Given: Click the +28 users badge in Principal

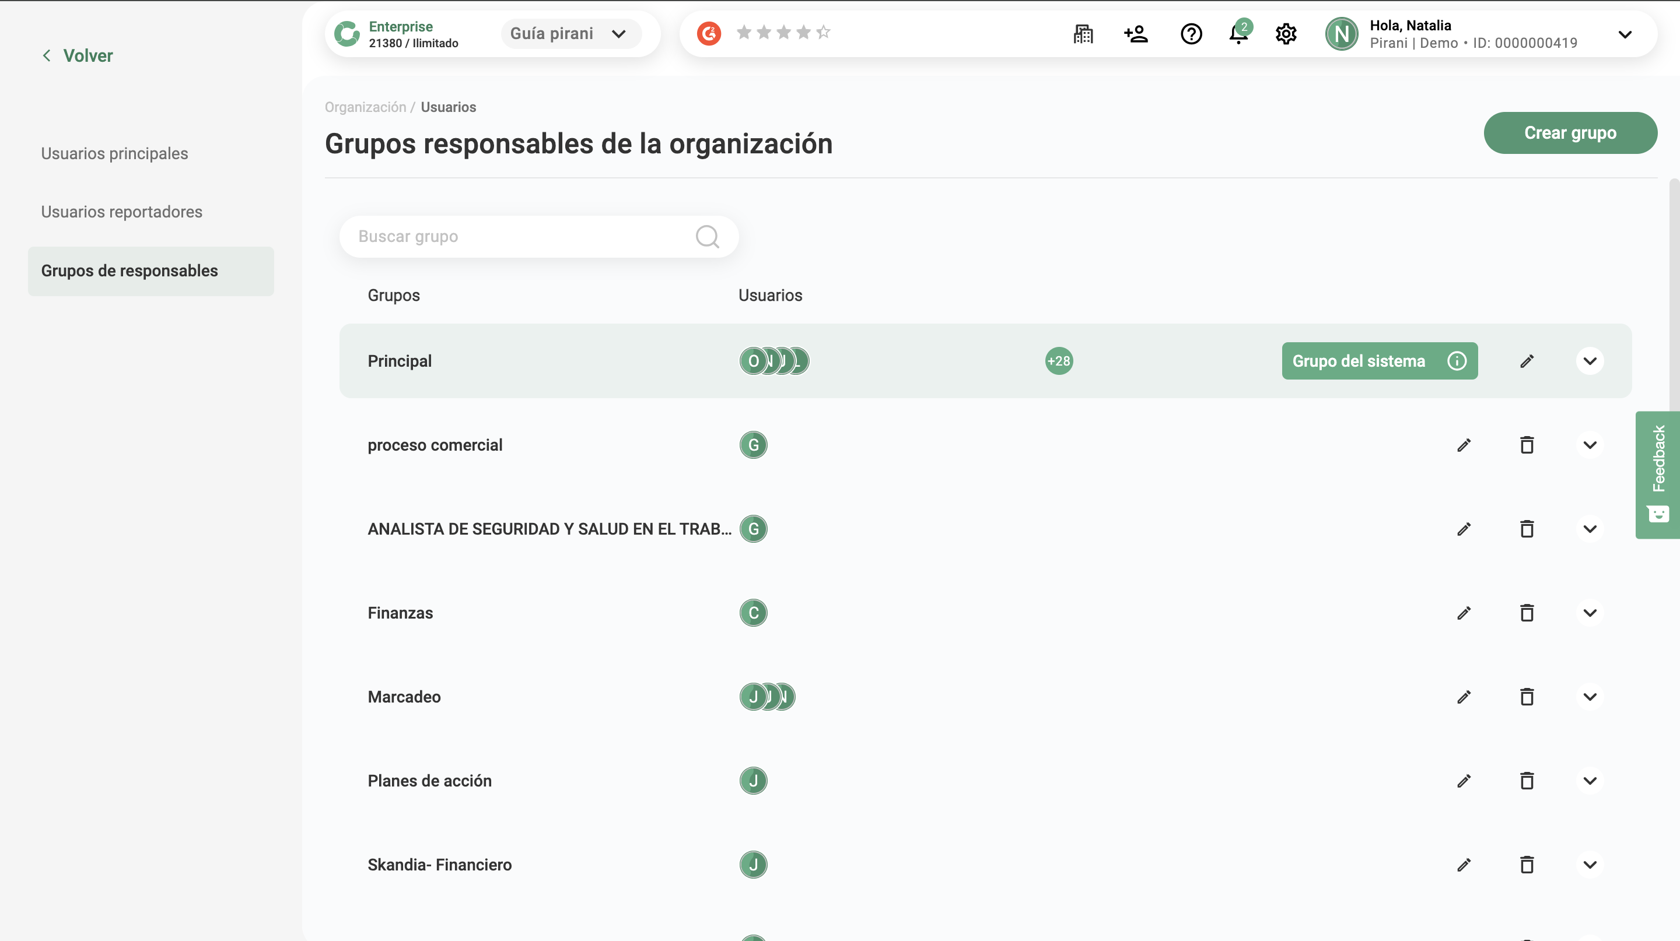Looking at the screenshot, I should click(1059, 361).
